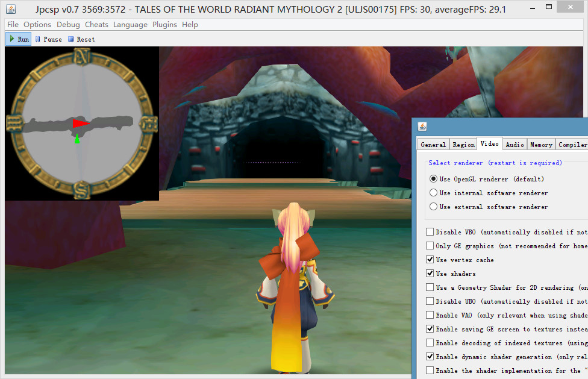This screenshot has width=588, height=379.
Task: Uncheck Enable saving GE screen to textures
Action: (x=430, y=329)
